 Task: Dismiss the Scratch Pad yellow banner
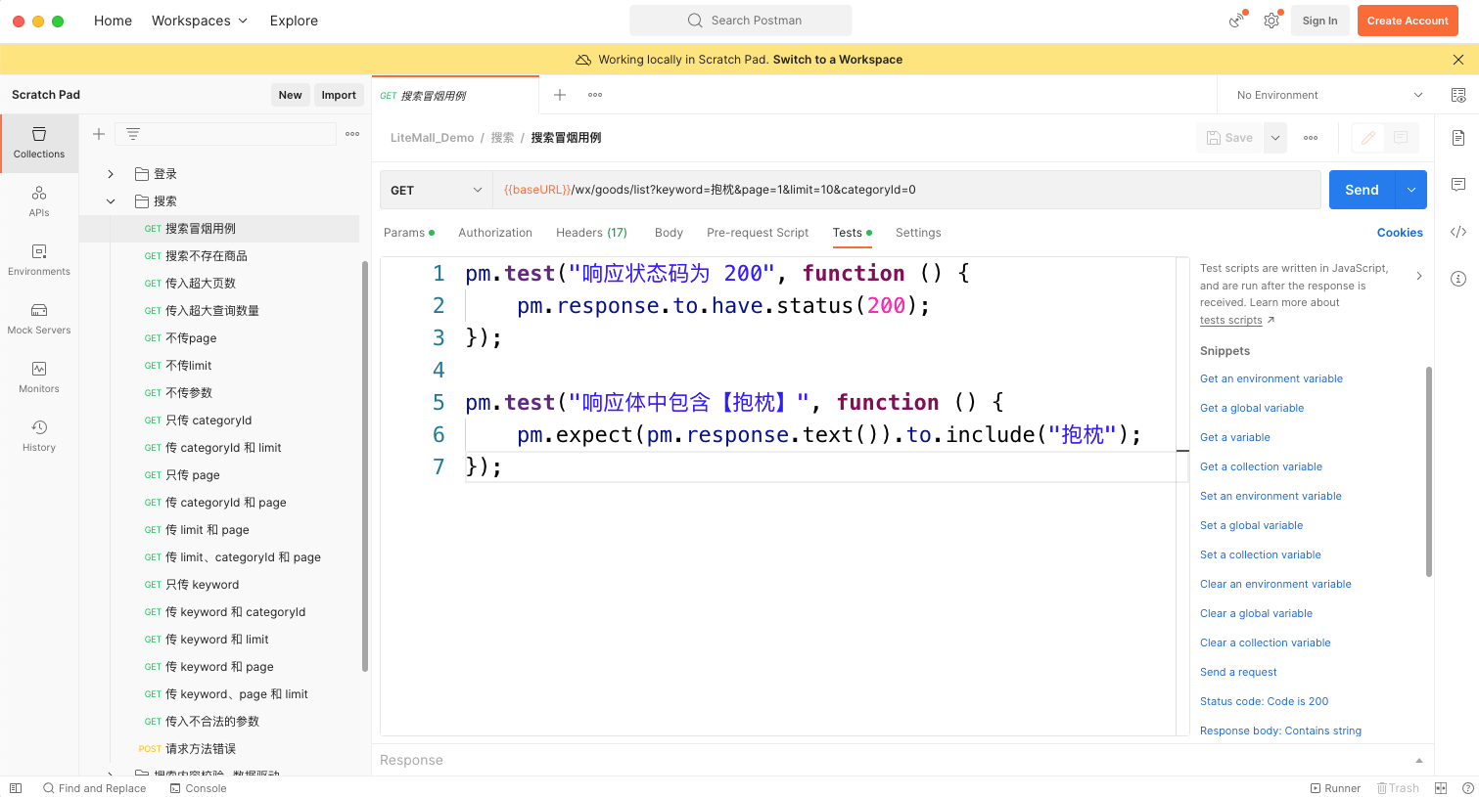(x=1458, y=60)
